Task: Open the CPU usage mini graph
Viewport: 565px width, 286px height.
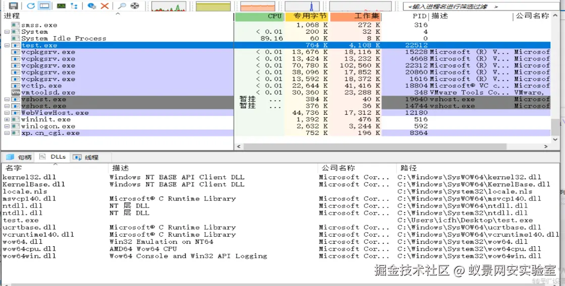Action: (x=168, y=6)
